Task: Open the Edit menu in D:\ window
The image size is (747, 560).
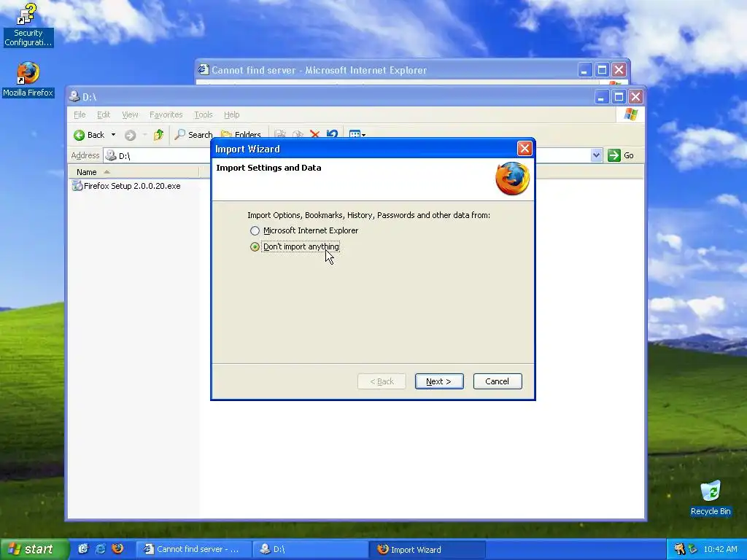Action: pos(104,114)
